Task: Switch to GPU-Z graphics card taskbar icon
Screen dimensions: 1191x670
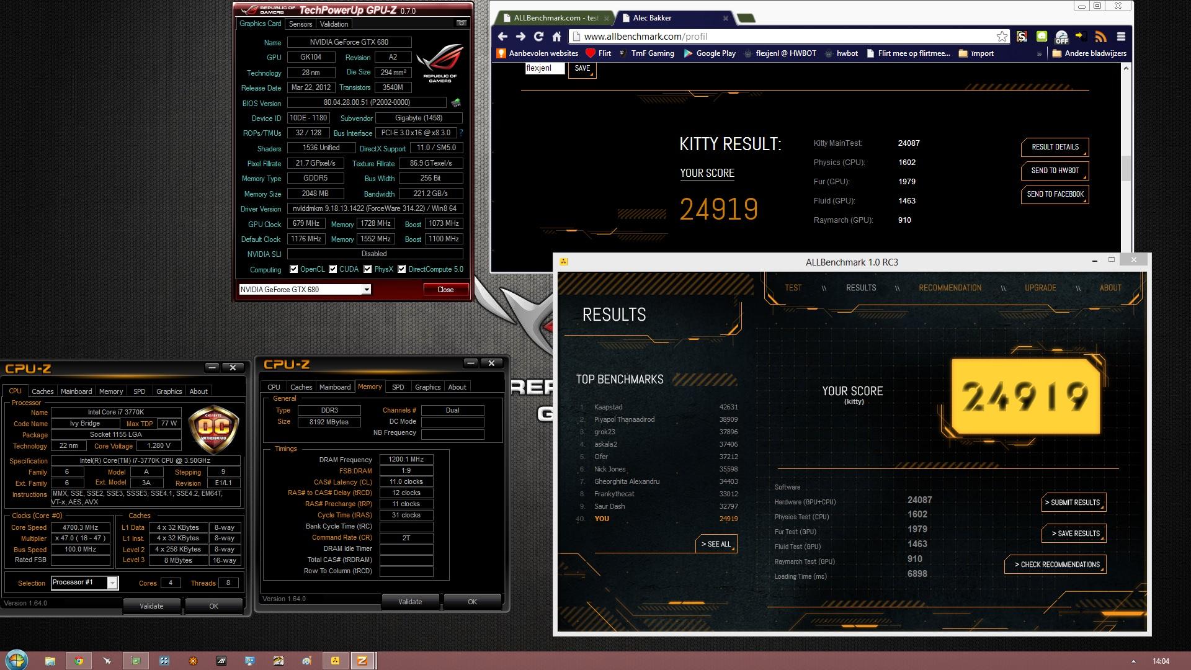Action: point(135,661)
